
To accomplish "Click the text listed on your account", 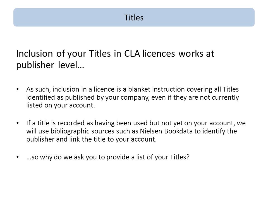I will [x=61, y=105].
